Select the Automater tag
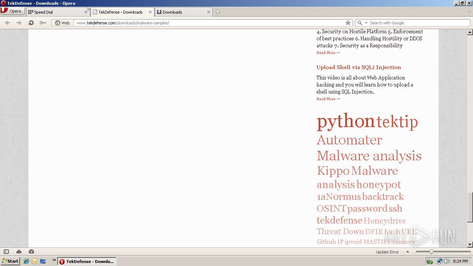The width and height of the screenshot is (473, 266). pyautogui.click(x=349, y=140)
